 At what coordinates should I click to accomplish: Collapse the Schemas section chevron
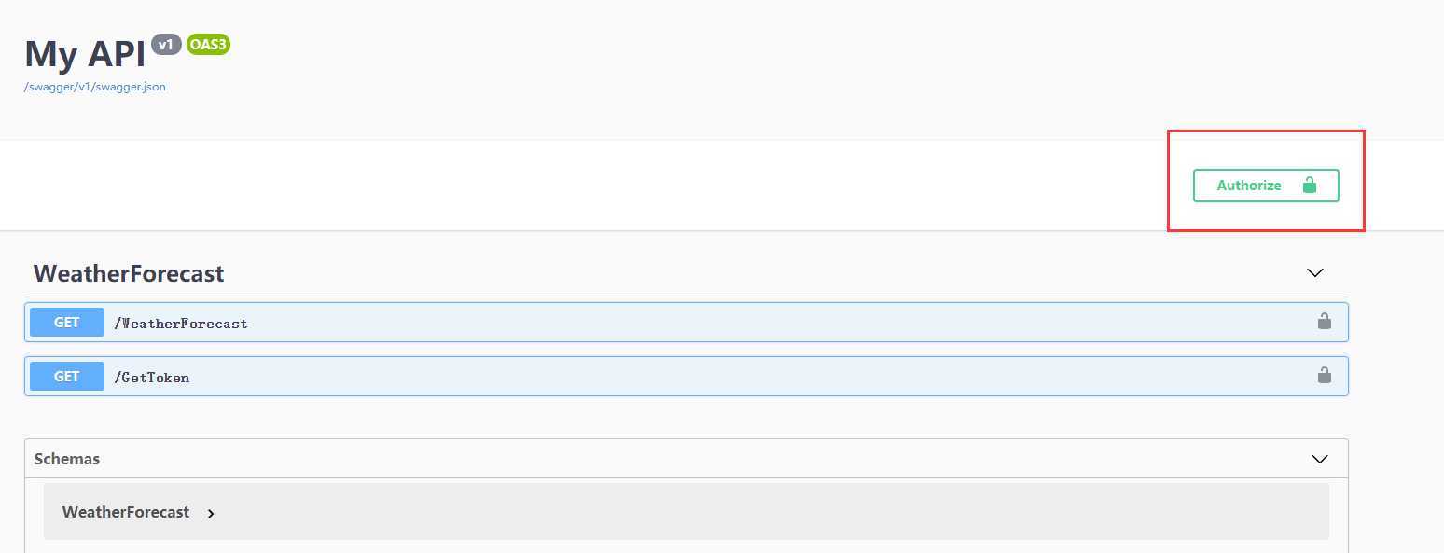(1320, 459)
